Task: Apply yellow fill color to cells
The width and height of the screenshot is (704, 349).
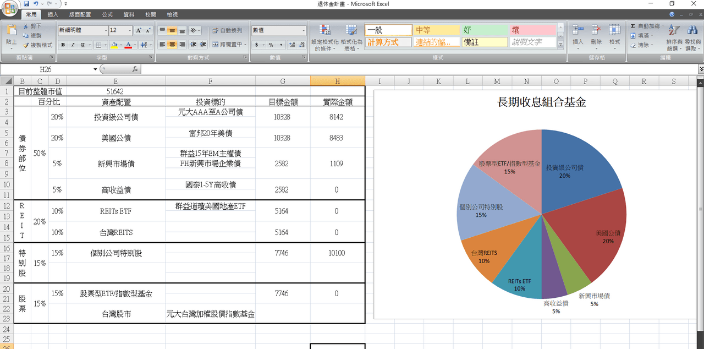Action: coord(114,45)
